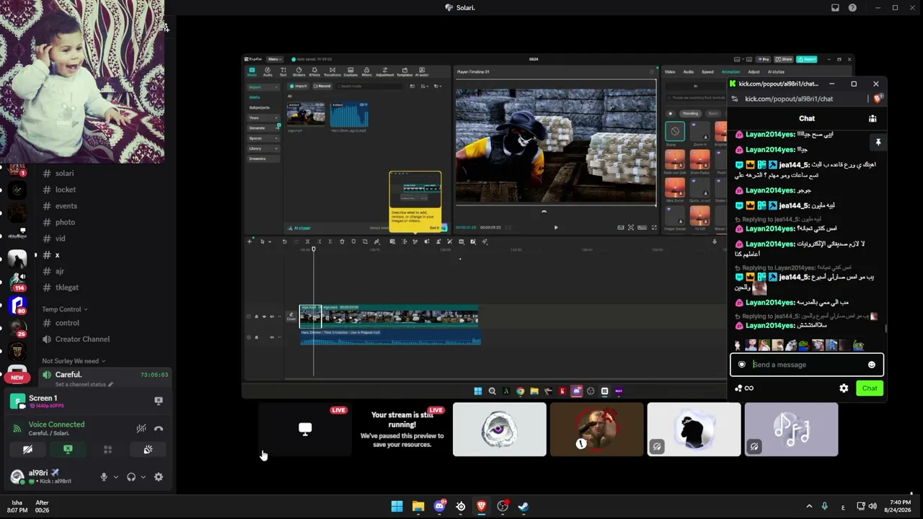Open Discord help icon in the title bar
The height and width of the screenshot is (519, 923).
pyautogui.click(x=852, y=8)
